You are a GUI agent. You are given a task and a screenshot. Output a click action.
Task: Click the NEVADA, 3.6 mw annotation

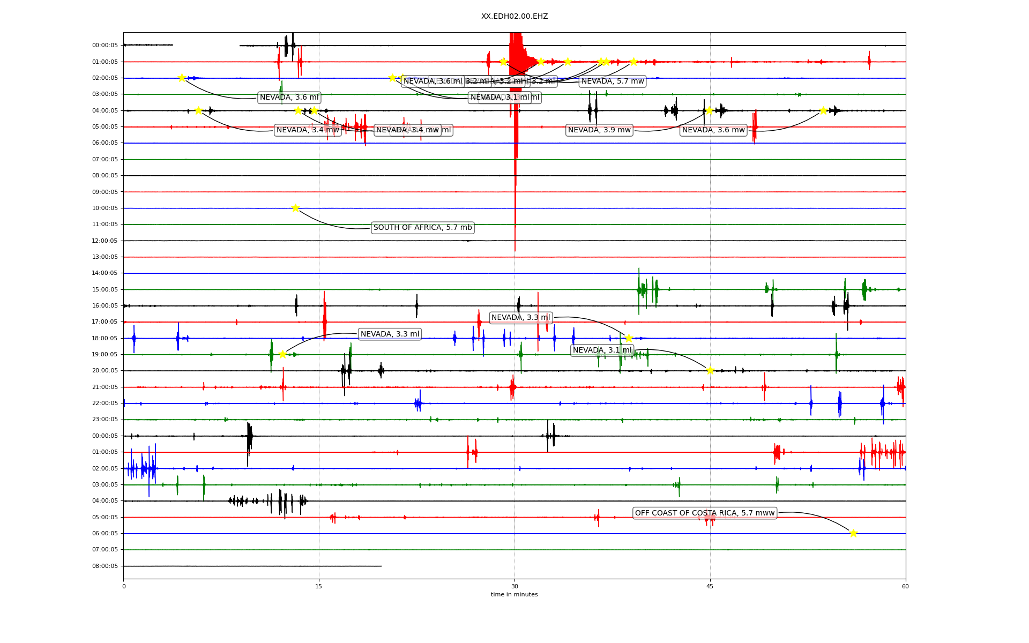tap(713, 130)
